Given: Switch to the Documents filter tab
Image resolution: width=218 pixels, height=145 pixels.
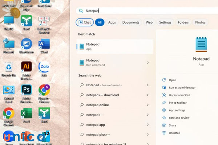Looking at the screenshot, I should (x=131, y=22).
